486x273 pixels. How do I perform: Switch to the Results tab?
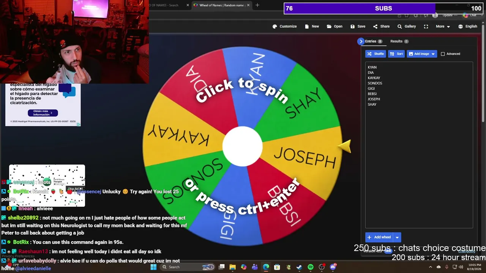click(x=399, y=41)
